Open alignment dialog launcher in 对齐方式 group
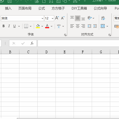 pos(110,35)
